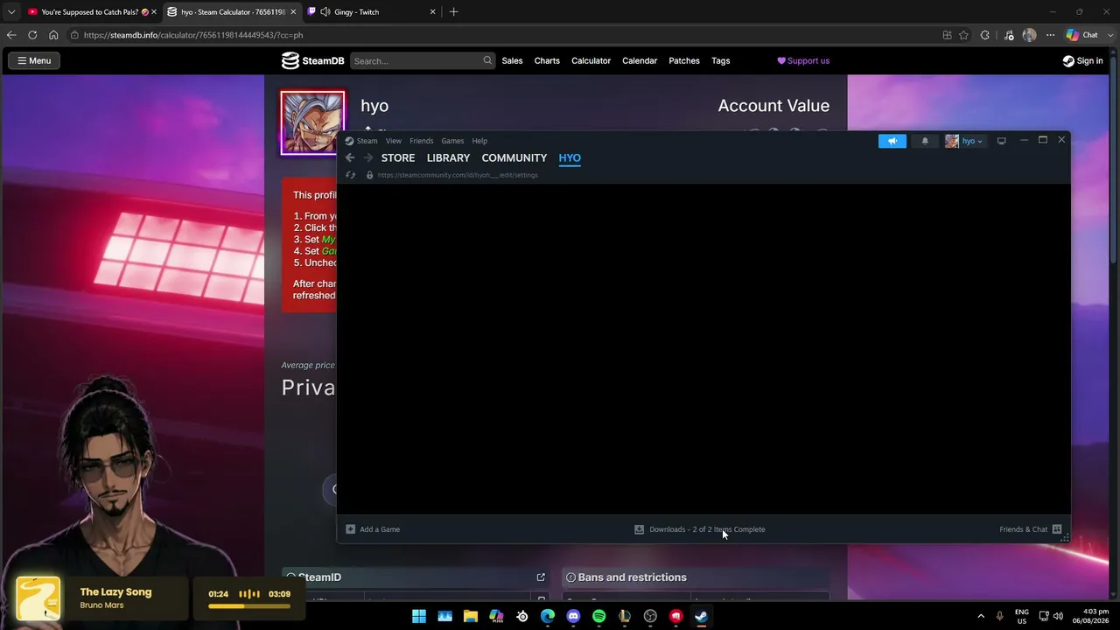The height and width of the screenshot is (630, 1120).
Task: Open the Friends menu in Steam
Action: coord(421,141)
